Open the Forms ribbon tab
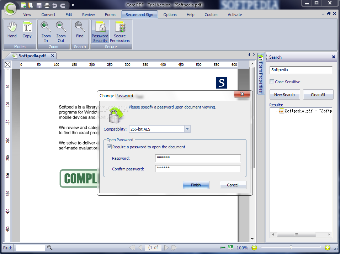This screenshot has width=340, height=254. pyautogui.click(x=110, y=15)
